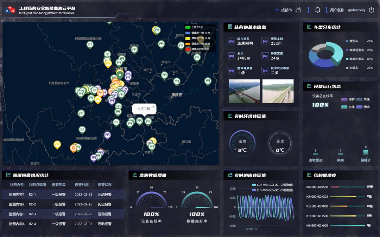Click the power logout icon
The width and height of the screenshot is (380, 237).
pos(372,10)
